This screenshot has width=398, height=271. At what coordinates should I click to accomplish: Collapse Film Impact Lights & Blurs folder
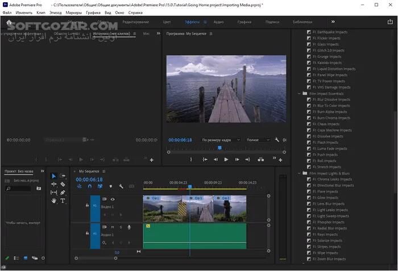coord(299,173)
